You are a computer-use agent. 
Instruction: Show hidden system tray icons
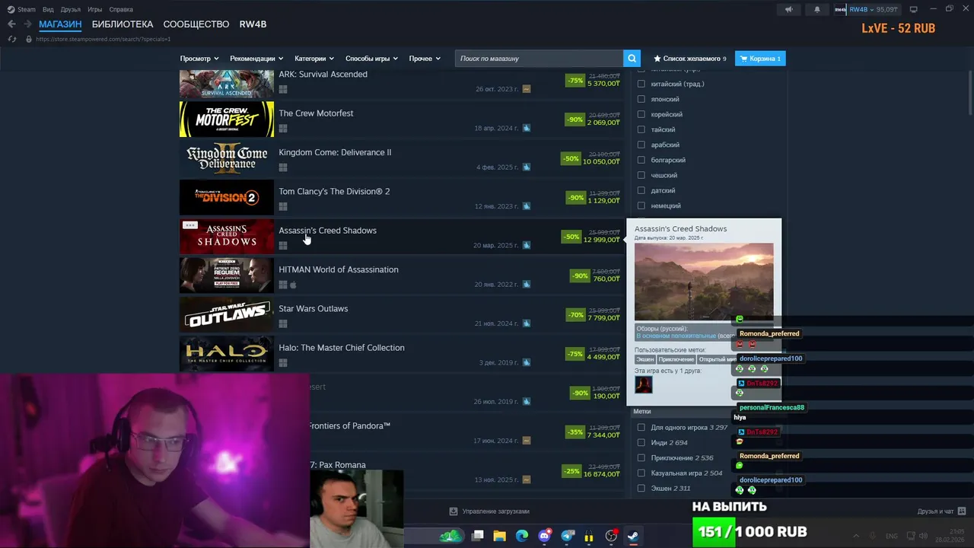pos(856,536)
